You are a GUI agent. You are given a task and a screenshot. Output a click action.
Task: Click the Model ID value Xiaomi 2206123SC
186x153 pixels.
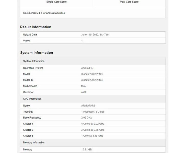[x=92, y=80]
